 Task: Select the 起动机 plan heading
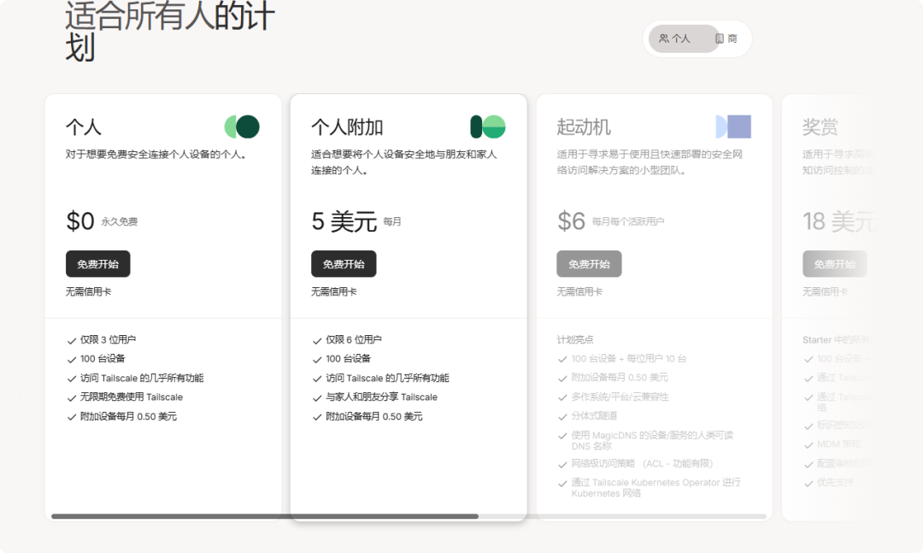click(x=584, y=127)
